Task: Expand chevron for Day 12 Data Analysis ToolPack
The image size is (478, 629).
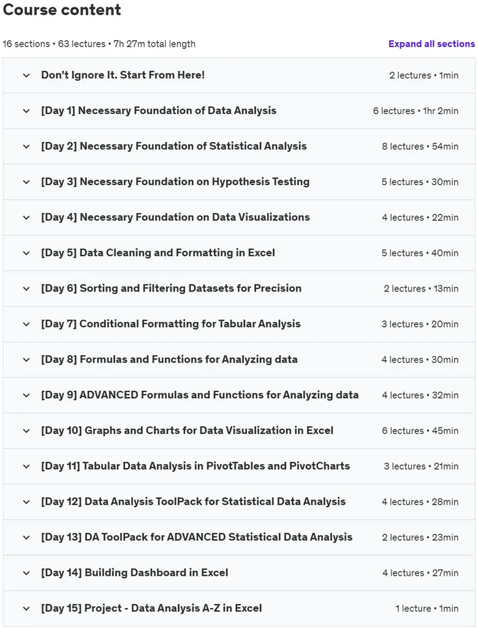Action: [x=26, y=502]
